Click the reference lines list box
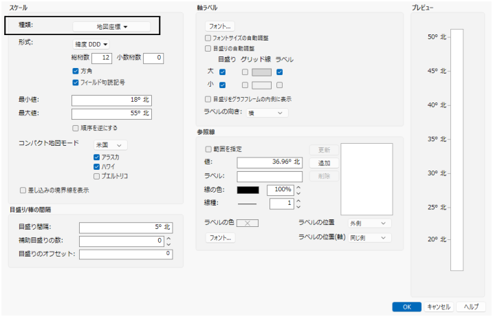Viewport: 493px width, 317px height. 366,179
